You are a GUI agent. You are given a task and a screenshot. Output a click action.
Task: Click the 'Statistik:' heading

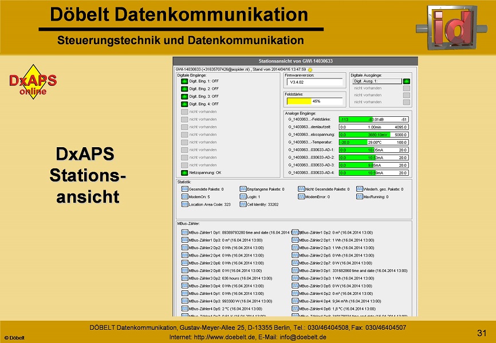(x=184, y=182)
